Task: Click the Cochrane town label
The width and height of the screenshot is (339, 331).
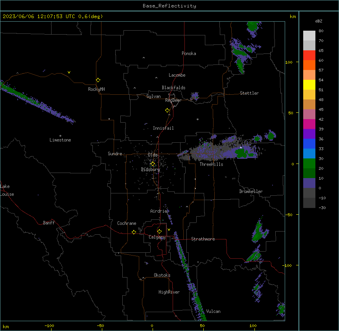Action: (127, 223)
